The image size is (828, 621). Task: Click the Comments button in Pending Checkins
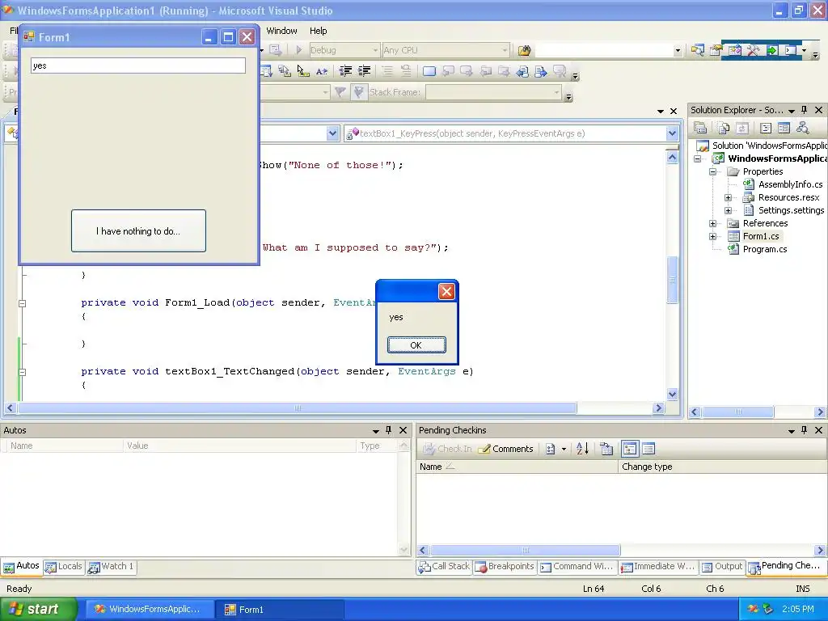pyautogui.click(x=506, y=449)
